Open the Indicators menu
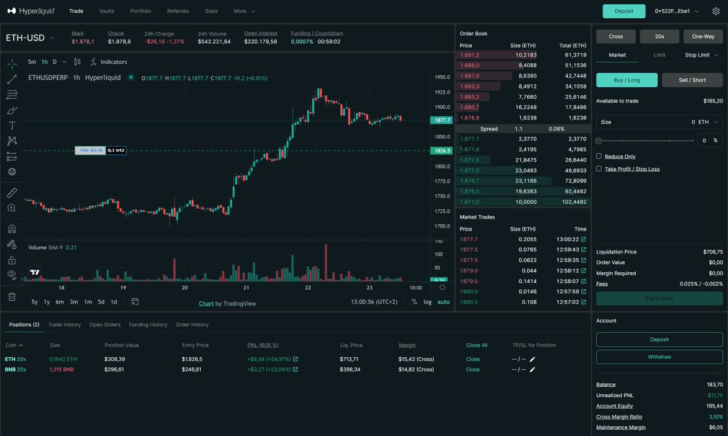Image resolution: width=728 pixels, height=436 pixels. (x=109, y=62)
